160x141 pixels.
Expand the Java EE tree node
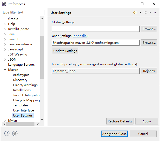click(5, 39)
